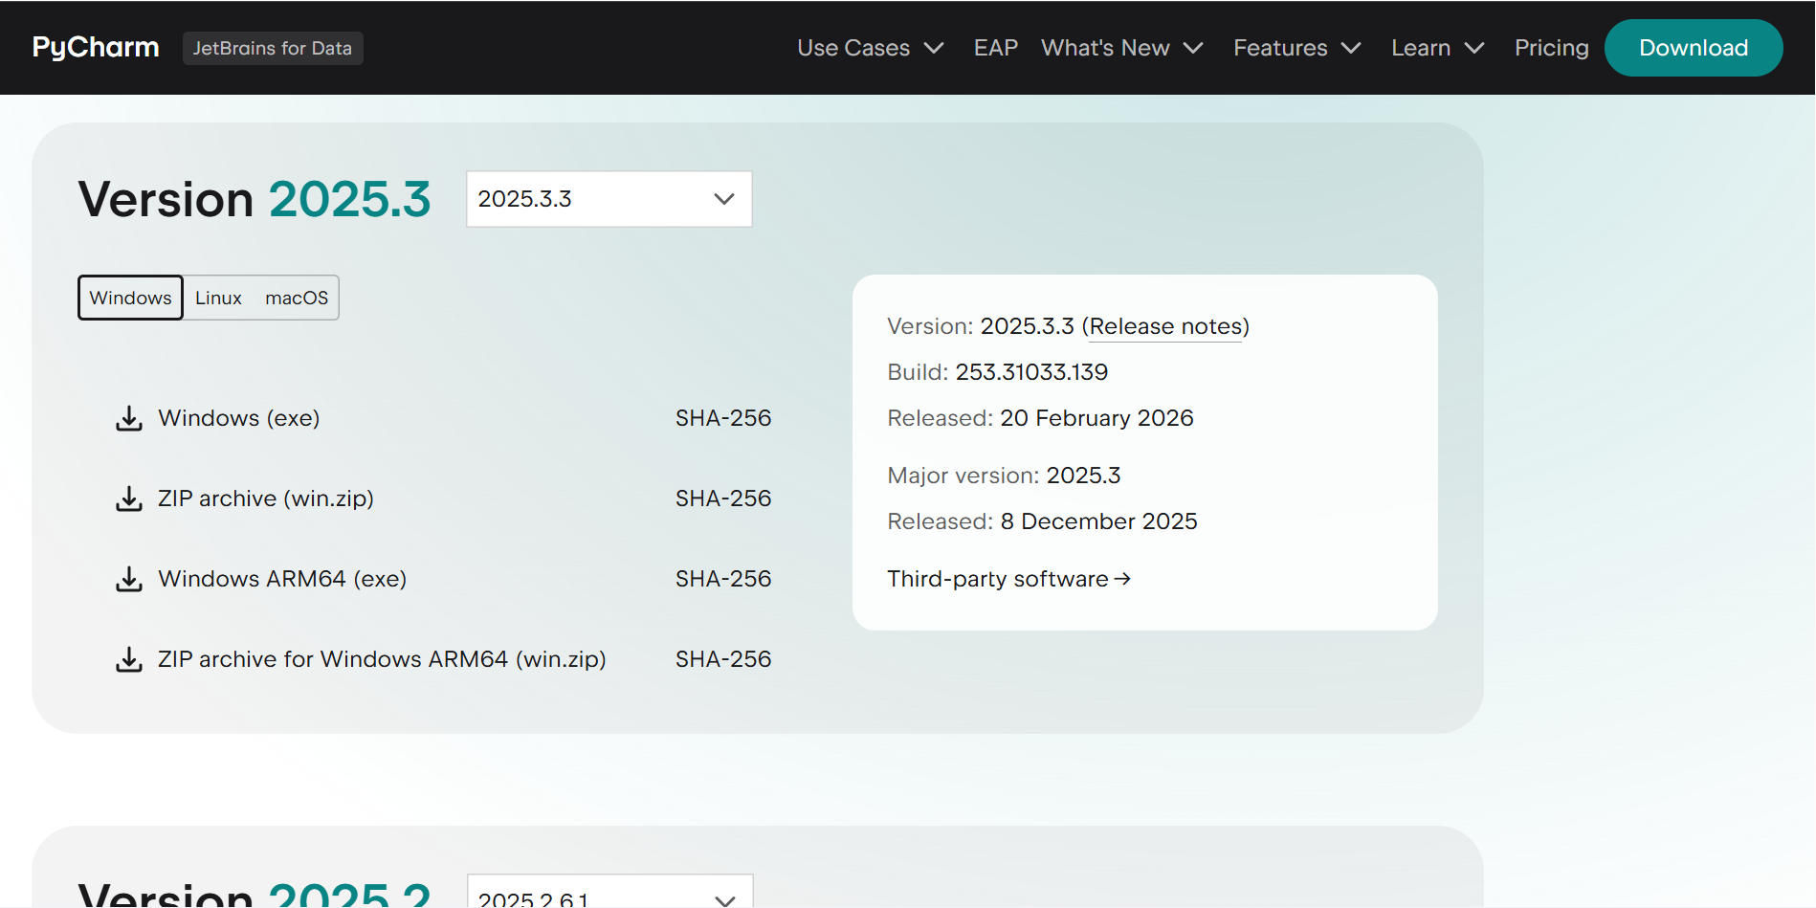View SHA-256 for Windows ARM64 (exe)

[723, 579]
